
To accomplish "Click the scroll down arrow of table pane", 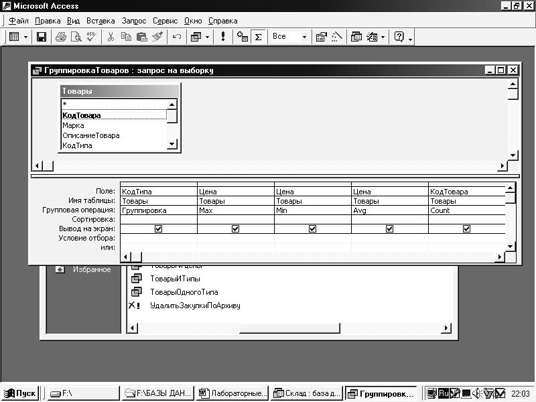I will click(x=513, y=155).
